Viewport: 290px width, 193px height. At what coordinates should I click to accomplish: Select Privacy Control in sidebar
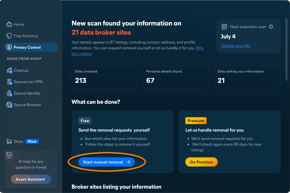[x=31, y=47]
